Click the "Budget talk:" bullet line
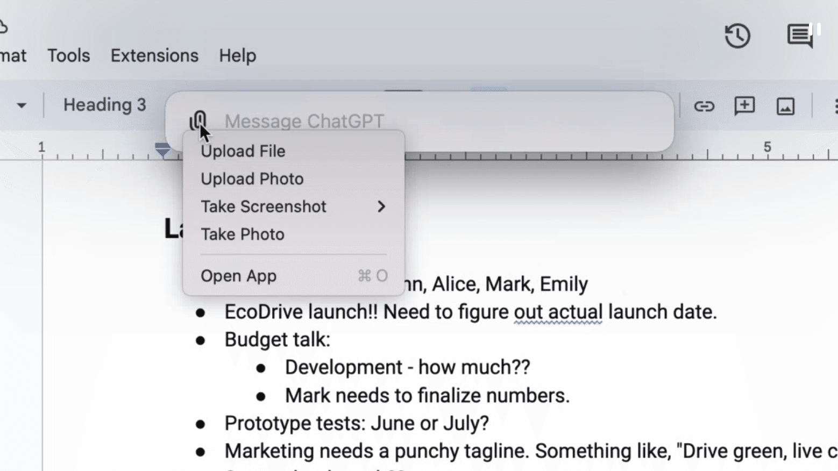The image size is (838, 471). [277, 340]
